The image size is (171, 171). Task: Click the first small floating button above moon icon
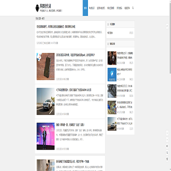tap(167, 133)
